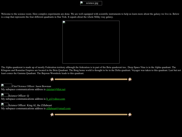Click the paragraph starting 'The Alpha quaderent is made up'
Image resolution: width=182 pixels, height=137 pixels.
(x=91, y=70)
